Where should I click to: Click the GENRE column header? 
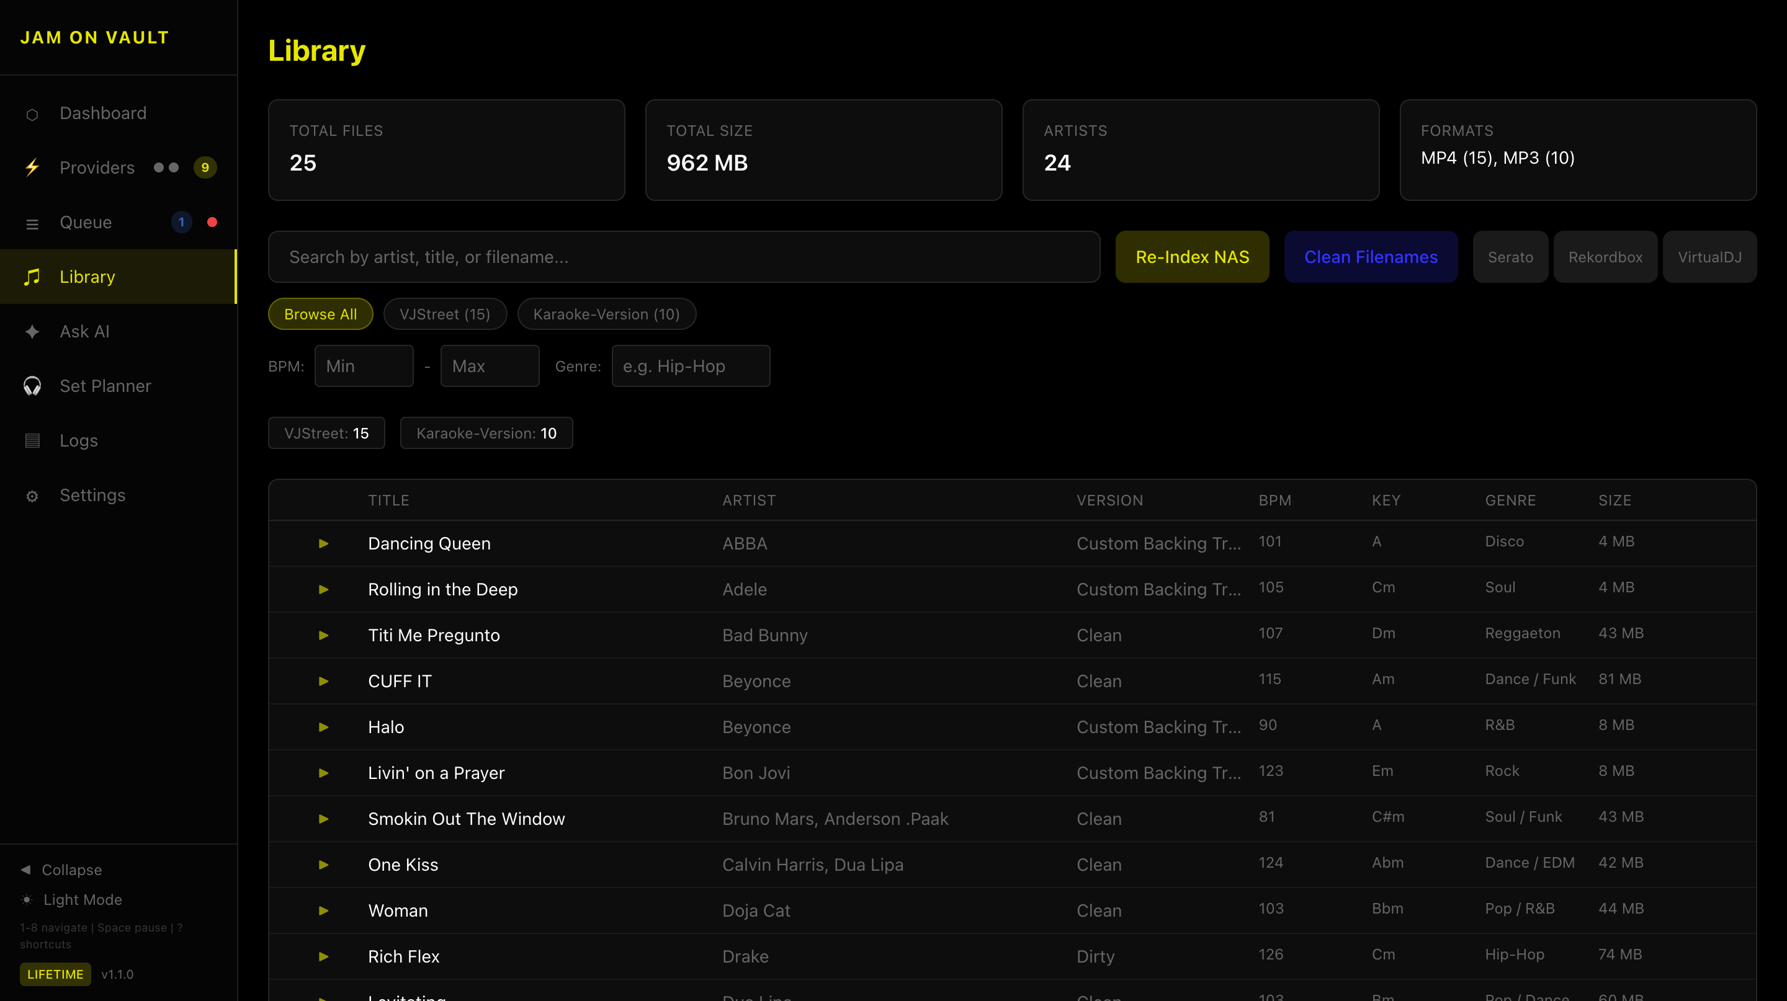(1510, 500)
